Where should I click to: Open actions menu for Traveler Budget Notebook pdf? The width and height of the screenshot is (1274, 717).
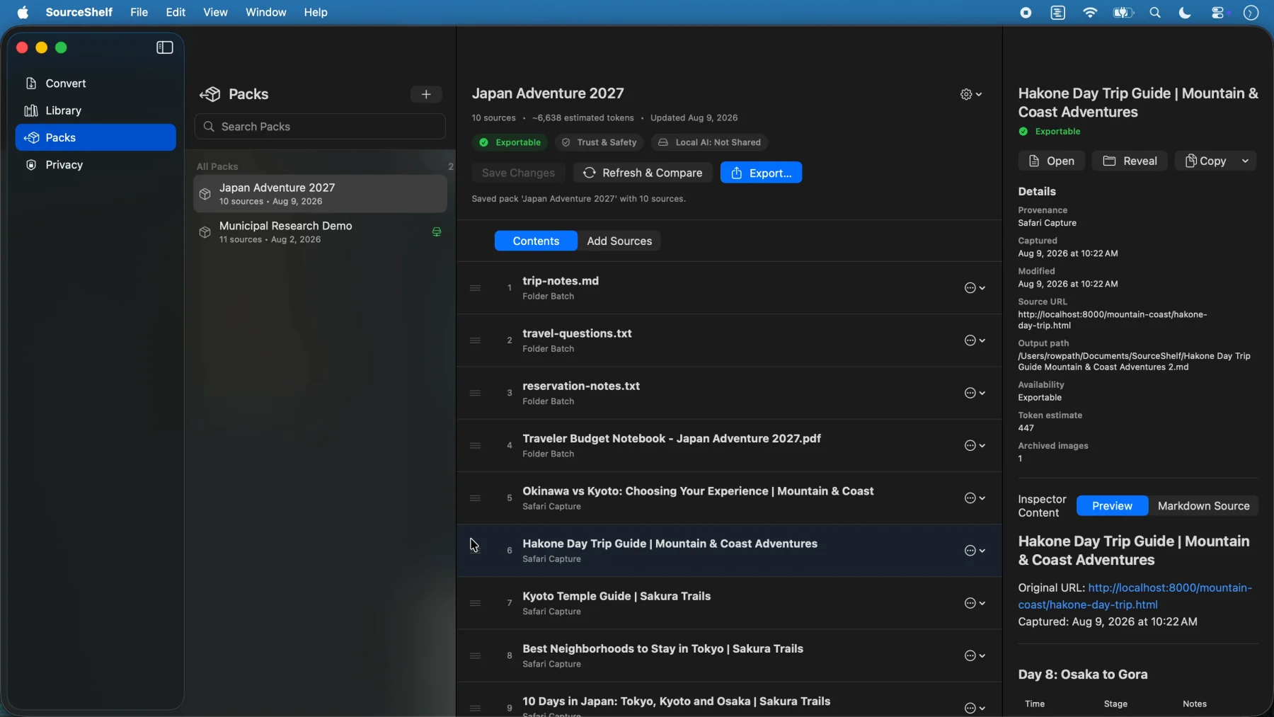pos(975,446)
